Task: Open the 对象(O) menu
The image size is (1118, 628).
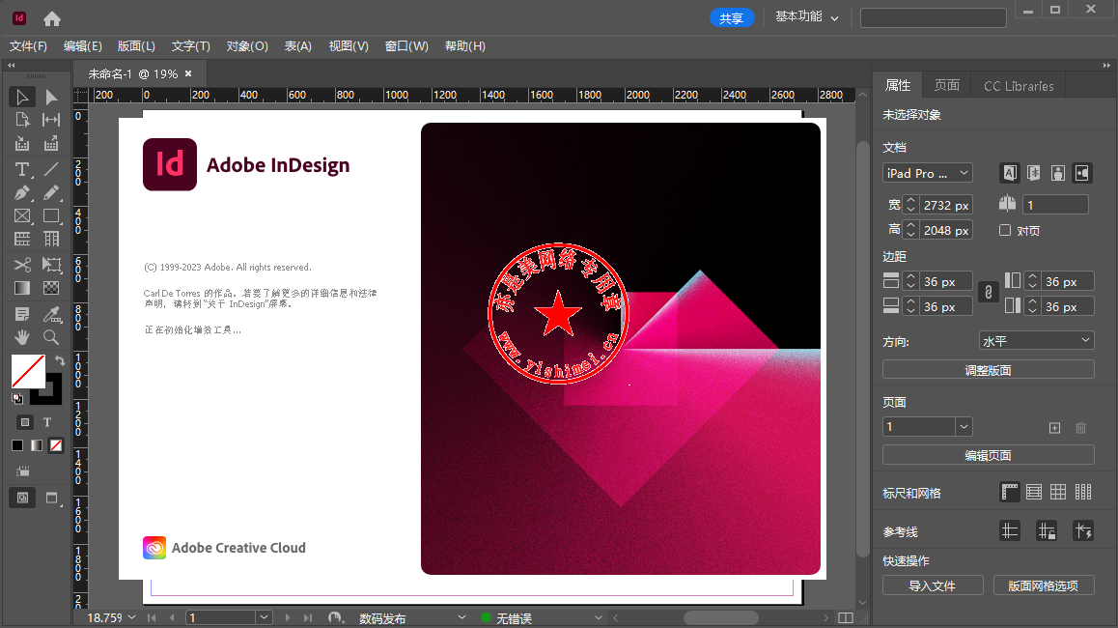Action: 247,46
